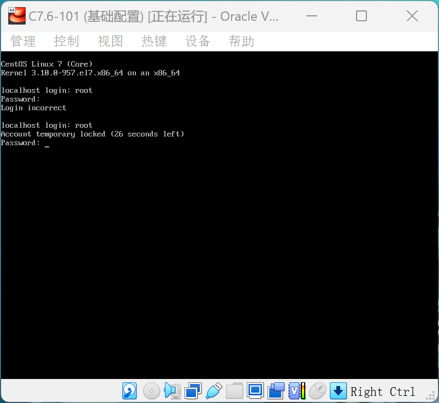Viewport: 439px width, 403px height.
Task: Open the audio indicator in status bar
Action: pyautogui.click(x=172, y=390)
